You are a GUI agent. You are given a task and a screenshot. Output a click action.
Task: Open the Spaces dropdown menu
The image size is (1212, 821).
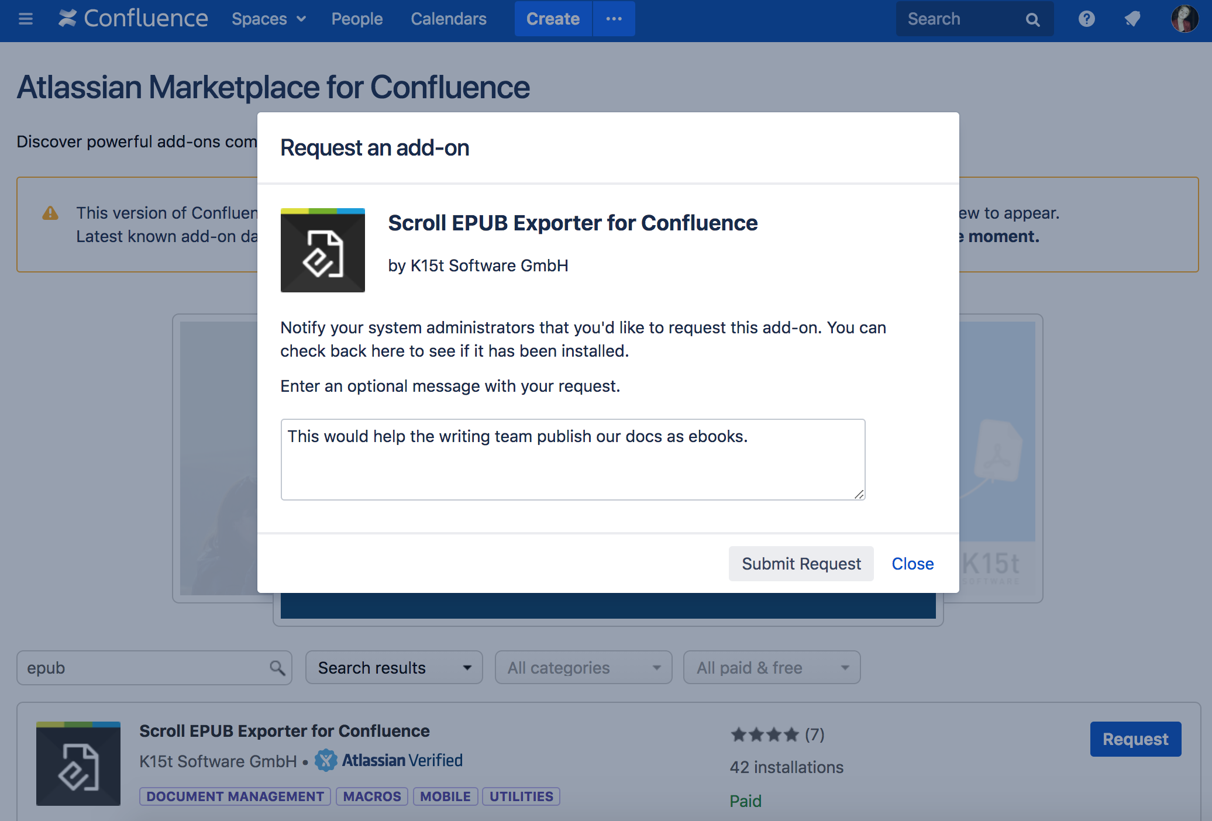coord(268,19)
